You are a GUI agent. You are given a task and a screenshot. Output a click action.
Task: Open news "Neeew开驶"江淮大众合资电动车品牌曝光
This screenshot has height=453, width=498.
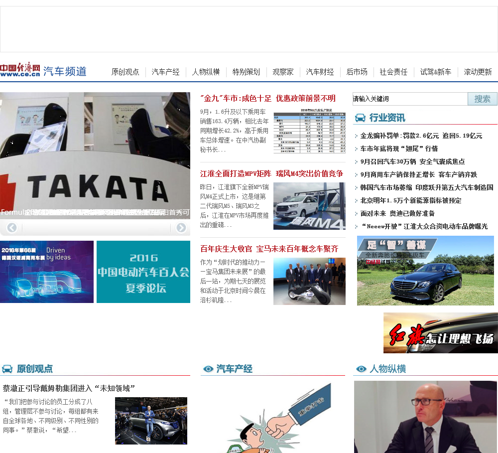424,226
